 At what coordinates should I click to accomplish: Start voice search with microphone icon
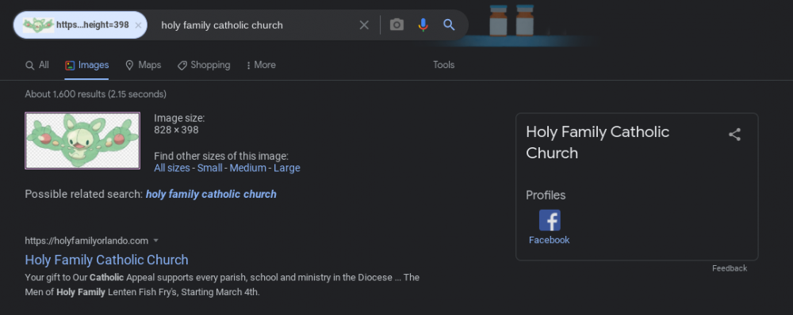[x=423, y=25]
